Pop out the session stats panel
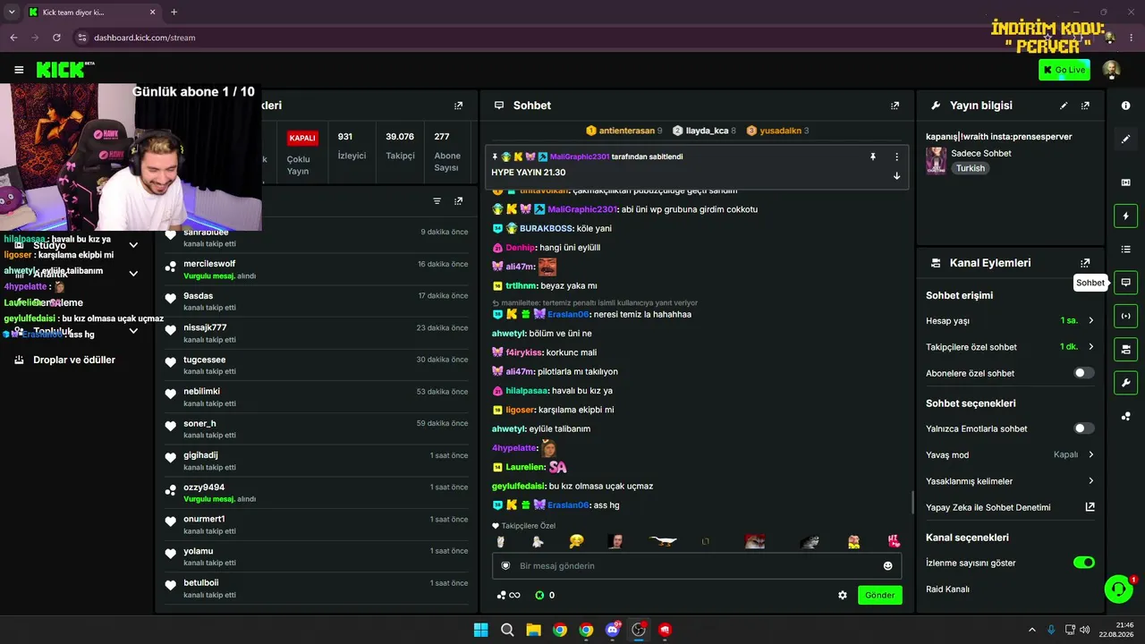The width and height of the screenshot is (1145, 644). click(458, 106)
